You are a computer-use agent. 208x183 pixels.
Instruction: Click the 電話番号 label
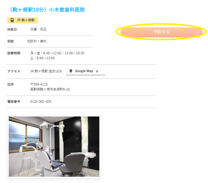pos(14,101)
